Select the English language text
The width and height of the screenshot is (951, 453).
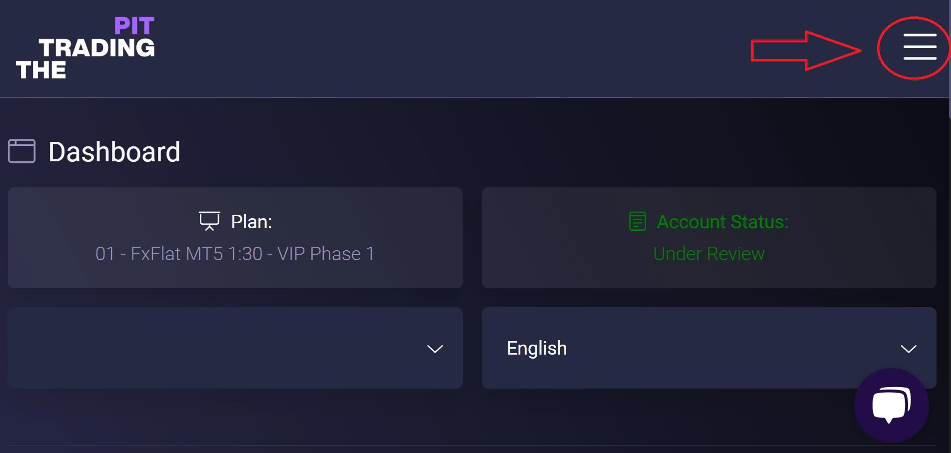537,348
